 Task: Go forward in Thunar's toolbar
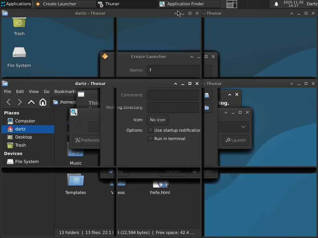coord(20,102)
